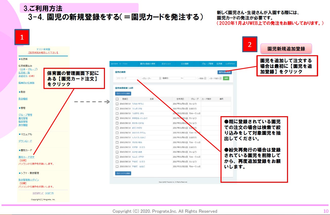Open the カード発行 status dropdown

coord(214,78)
